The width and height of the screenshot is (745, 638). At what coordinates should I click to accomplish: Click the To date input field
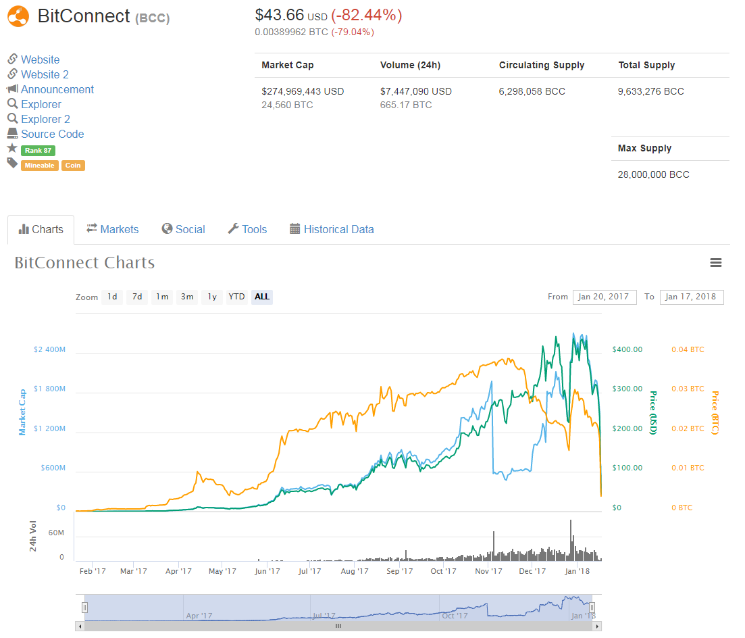[692, 297]
